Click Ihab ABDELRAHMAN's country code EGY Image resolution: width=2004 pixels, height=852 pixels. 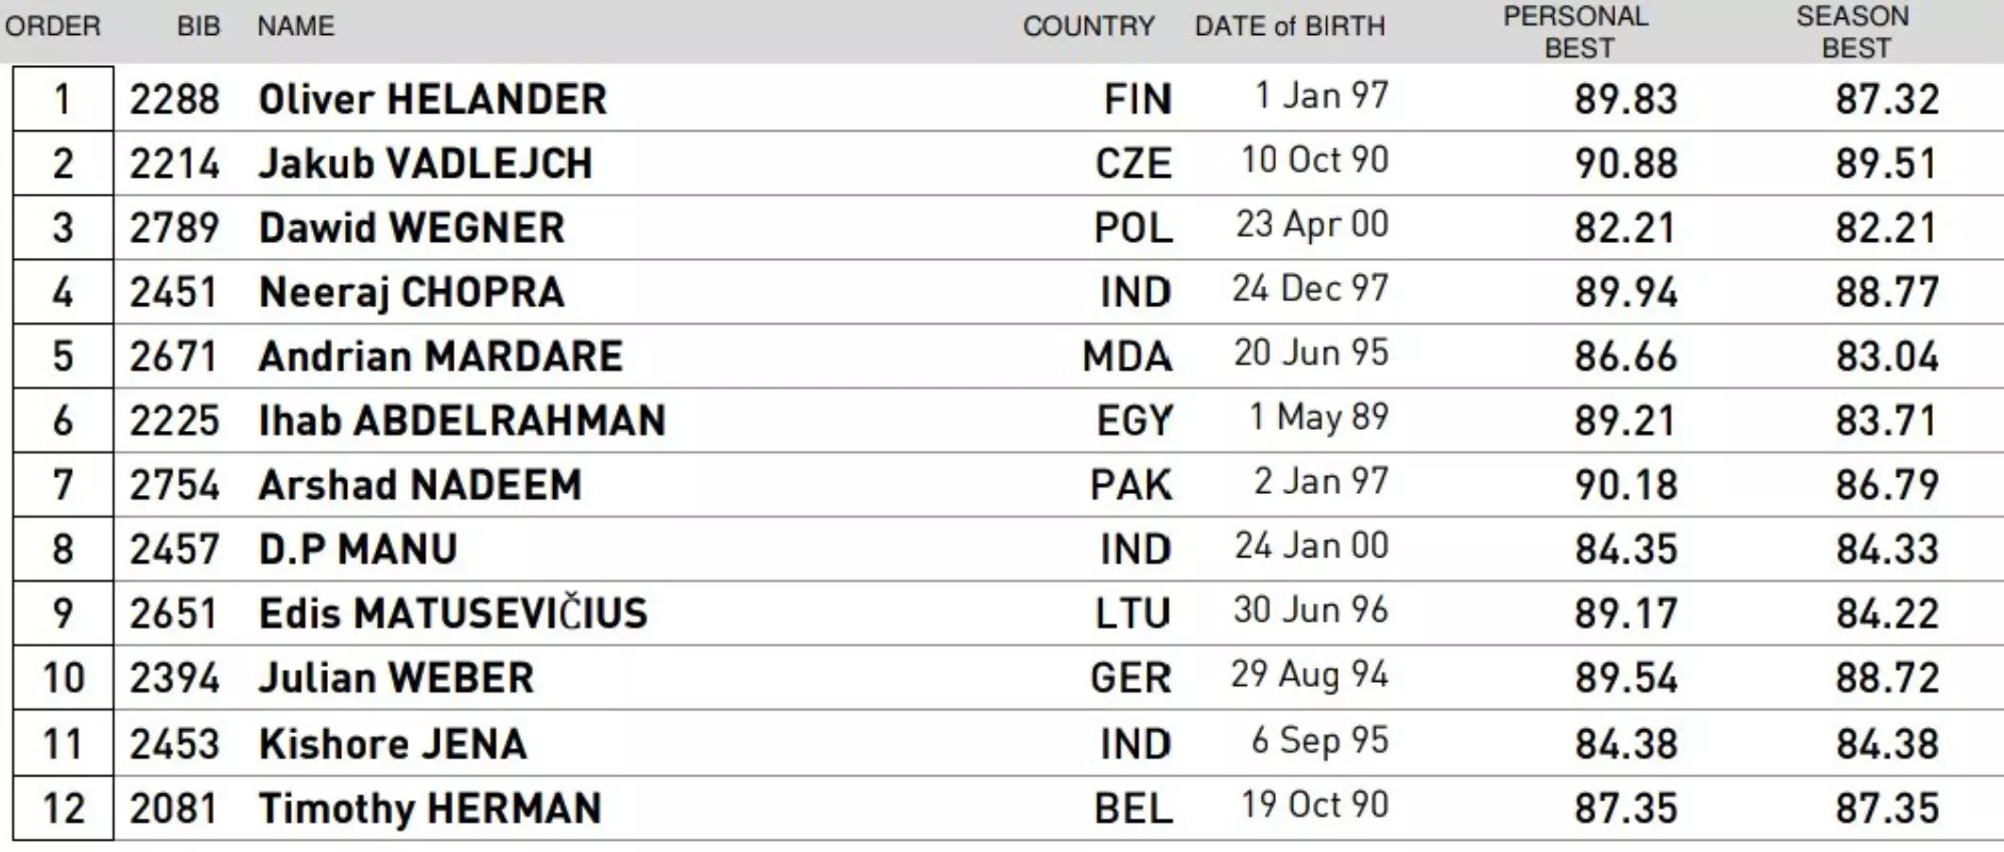[x=1133, y=420]
